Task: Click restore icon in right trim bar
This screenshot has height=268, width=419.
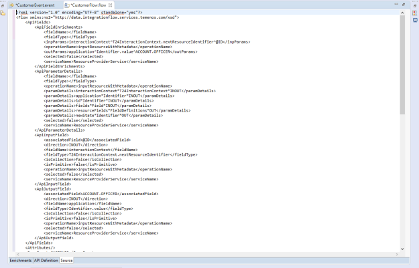Action: (x=414, y=5)
